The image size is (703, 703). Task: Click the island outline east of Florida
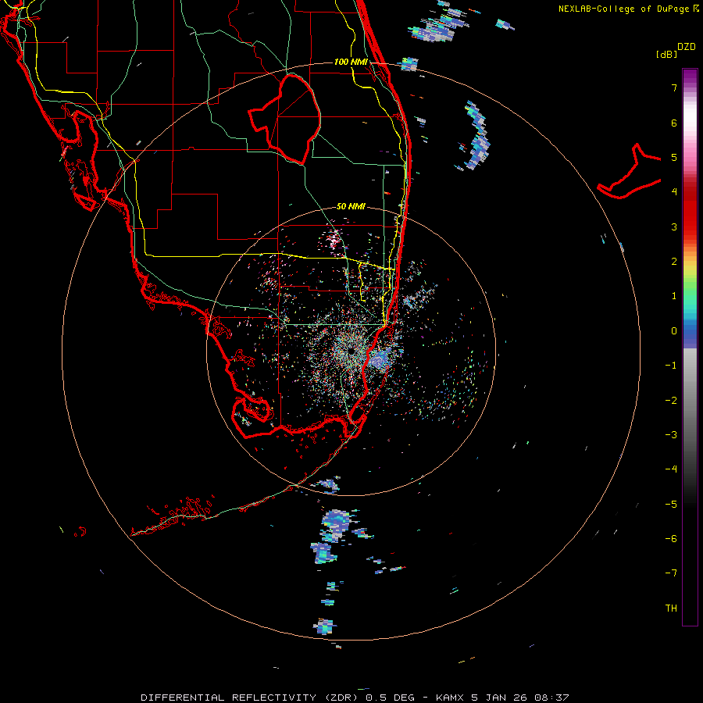point(629,172)
